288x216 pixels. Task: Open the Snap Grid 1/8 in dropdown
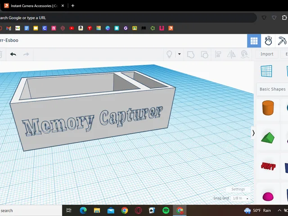240,198
